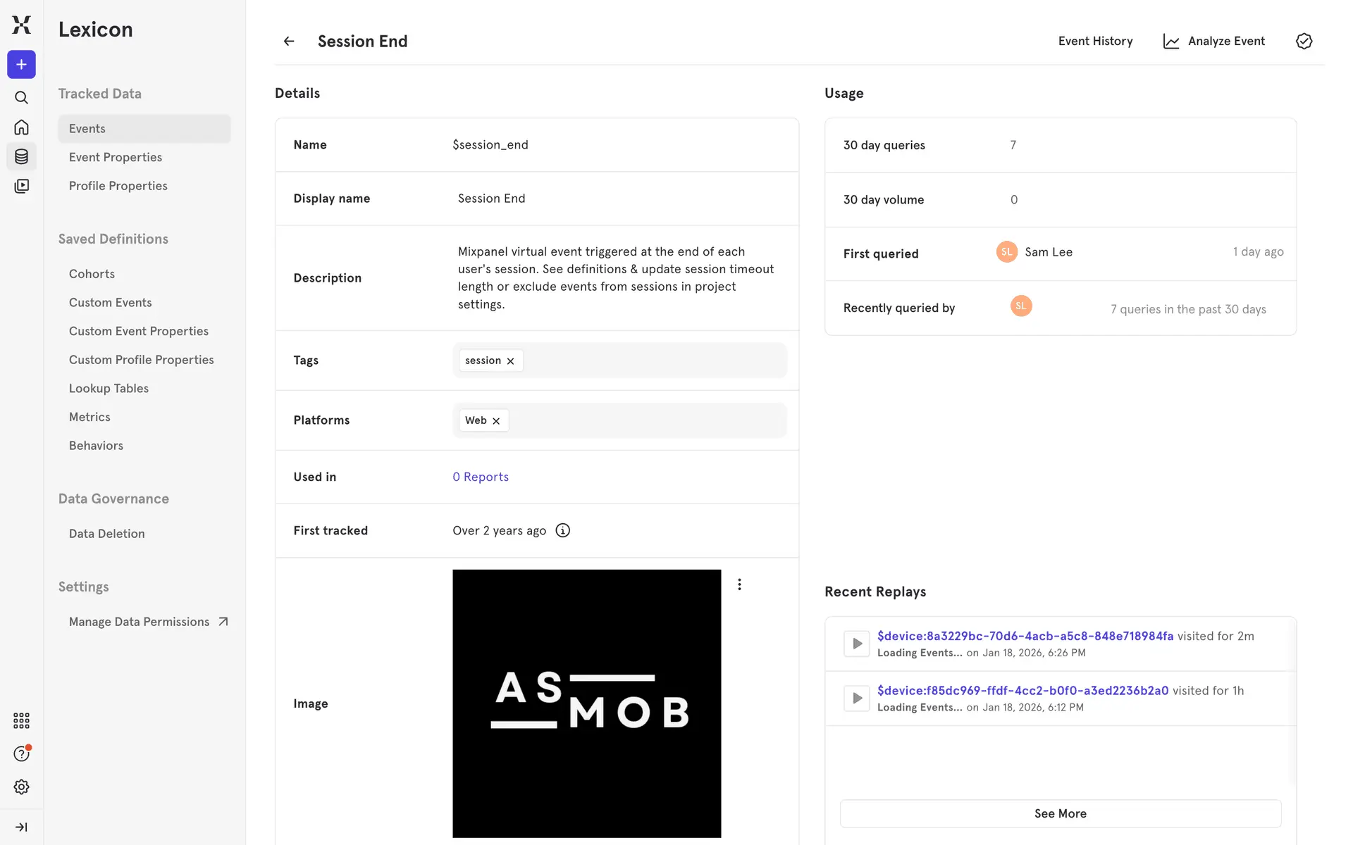
Task: Open the settings gear icon in the left rail
Action: (21, 787)
